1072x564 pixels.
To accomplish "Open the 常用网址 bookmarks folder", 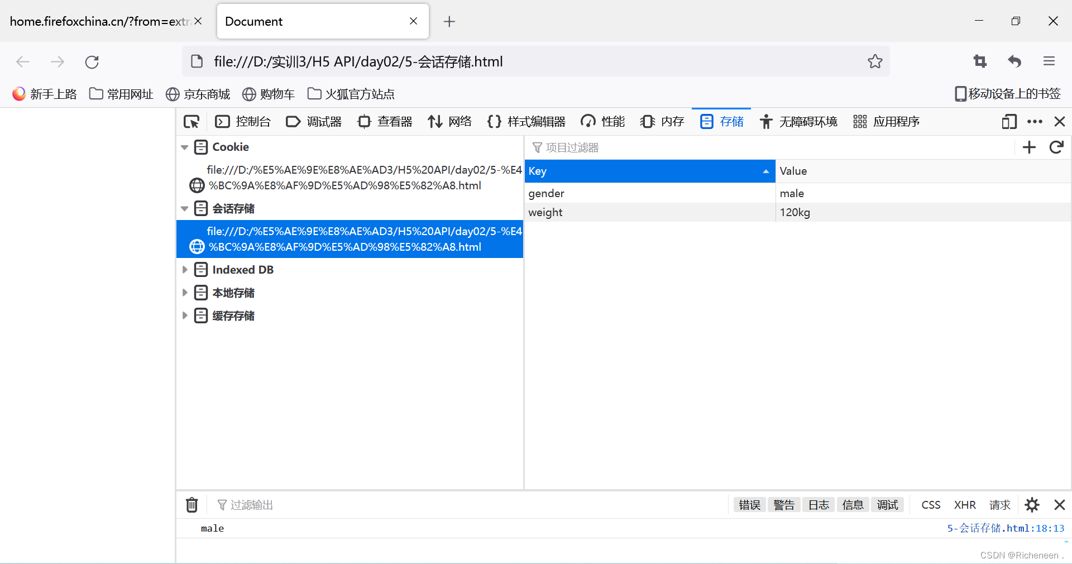I will [121, 94].
